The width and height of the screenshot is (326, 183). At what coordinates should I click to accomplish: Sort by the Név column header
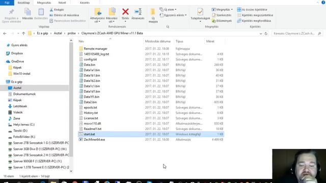81,41
